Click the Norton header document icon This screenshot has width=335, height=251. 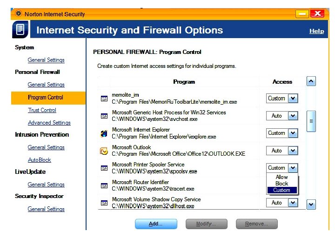pos(20,30)
